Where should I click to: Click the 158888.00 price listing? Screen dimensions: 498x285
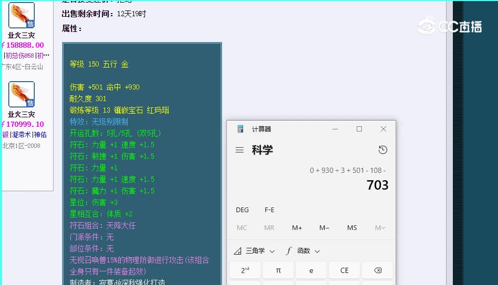pos(23,45)
